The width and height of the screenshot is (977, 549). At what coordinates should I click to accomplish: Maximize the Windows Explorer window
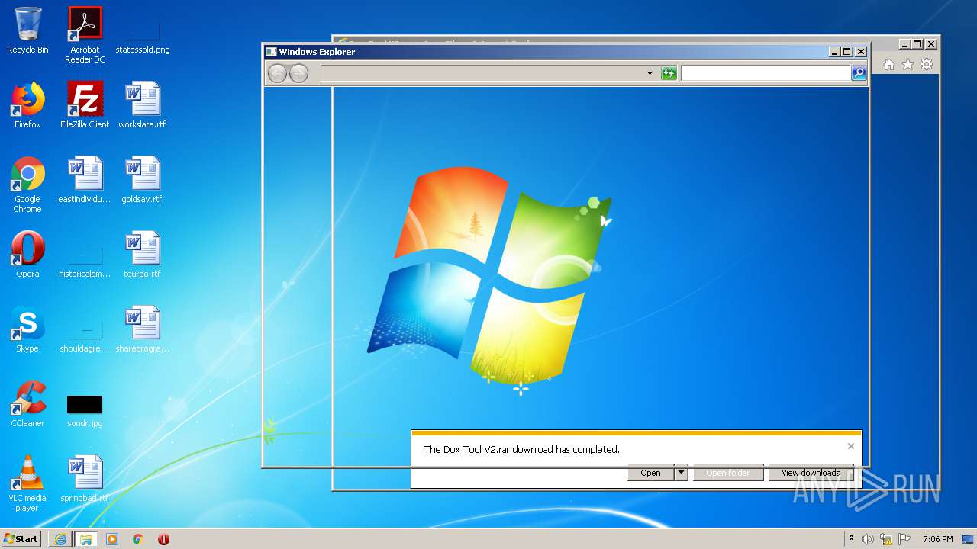pyautogui.click(x=847, y=52)
